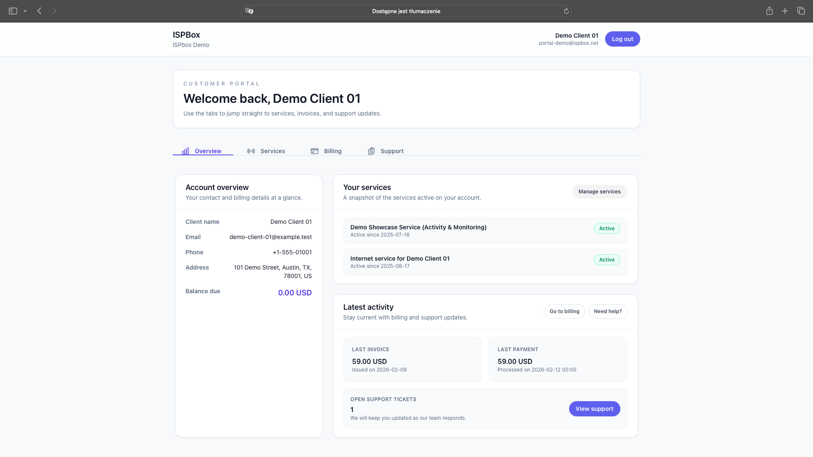Select the Overview tab chart icon
Viewport: 813px width, 457px height.
click(185, 151)
